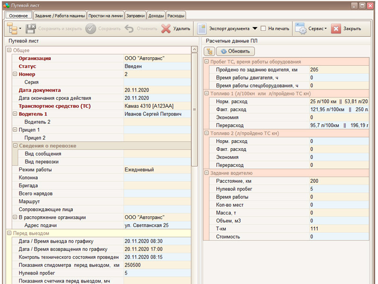Click the Export document page icon
This screenshot has height=284, width=378.
tap(202, 28)
